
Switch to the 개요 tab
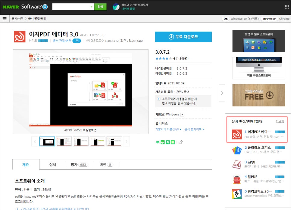point(26,164)
